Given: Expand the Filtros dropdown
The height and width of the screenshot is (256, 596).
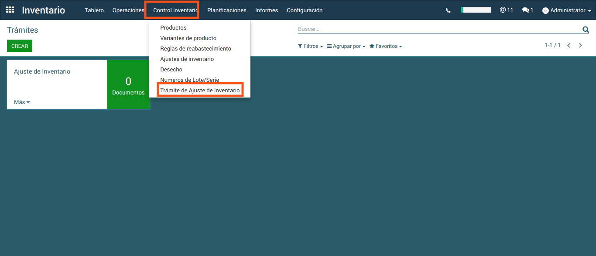Looking at the screenshot, I should click(x=310, y=46).
